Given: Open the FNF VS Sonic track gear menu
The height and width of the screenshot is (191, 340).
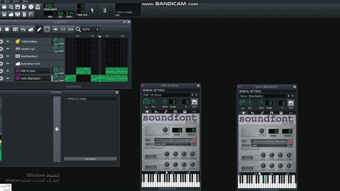Looking at the screenshot, I should pos(2,71).
